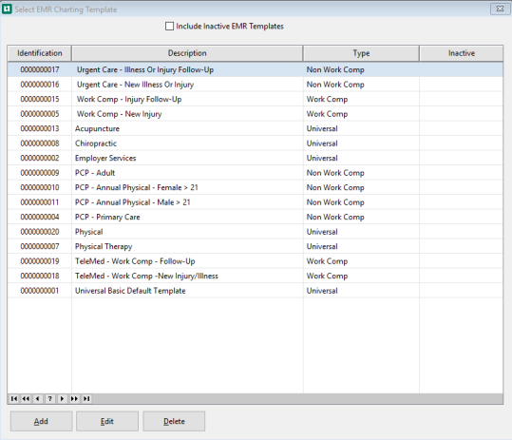Sort by Type column header
The width and height of the screenshot is (512, 440).
(x=361, y=53)
